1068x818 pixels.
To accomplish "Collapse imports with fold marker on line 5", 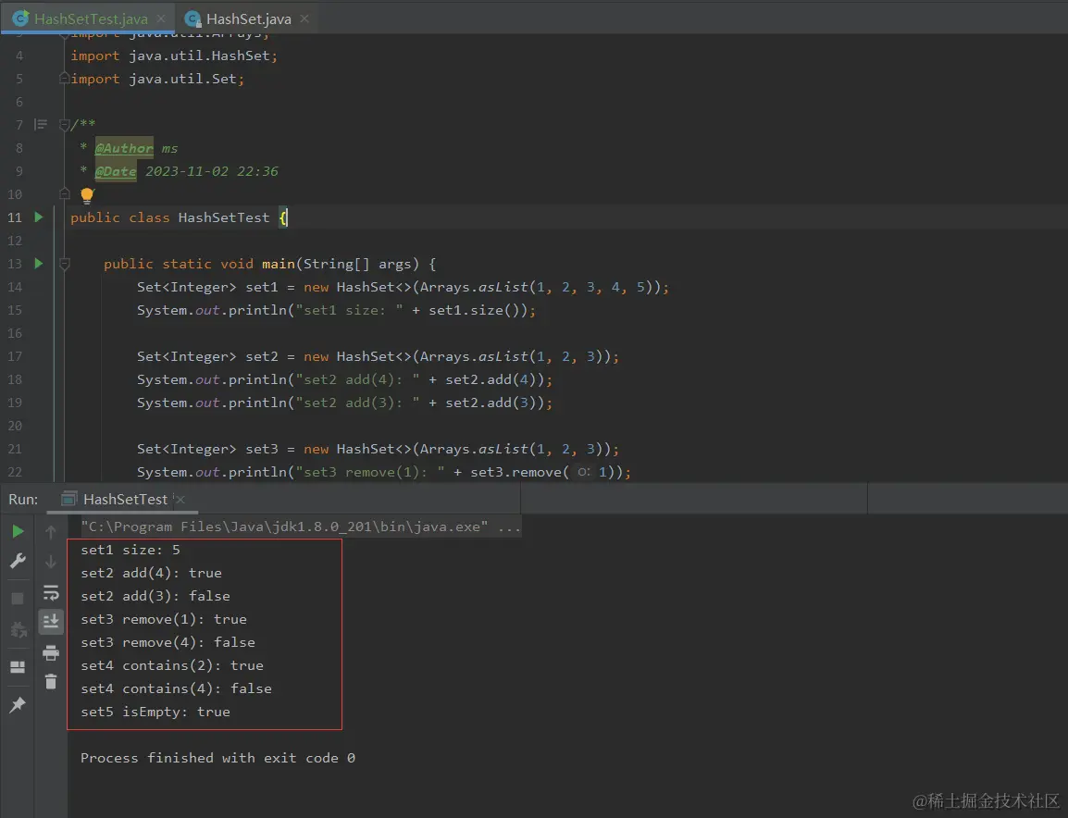I will point(64,79).
